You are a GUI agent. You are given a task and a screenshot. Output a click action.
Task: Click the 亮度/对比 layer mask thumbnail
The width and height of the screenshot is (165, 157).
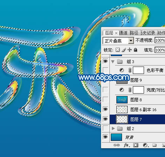coord(138,90)
